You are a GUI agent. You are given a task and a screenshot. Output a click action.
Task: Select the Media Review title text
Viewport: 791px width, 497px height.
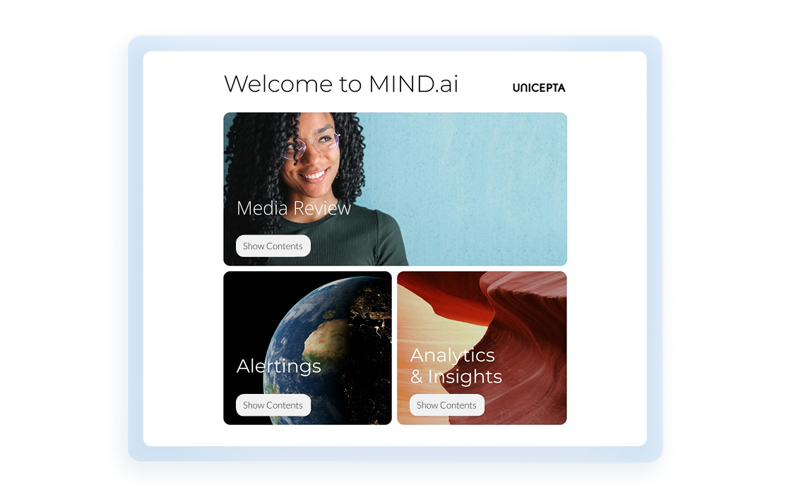coord(294,208)
